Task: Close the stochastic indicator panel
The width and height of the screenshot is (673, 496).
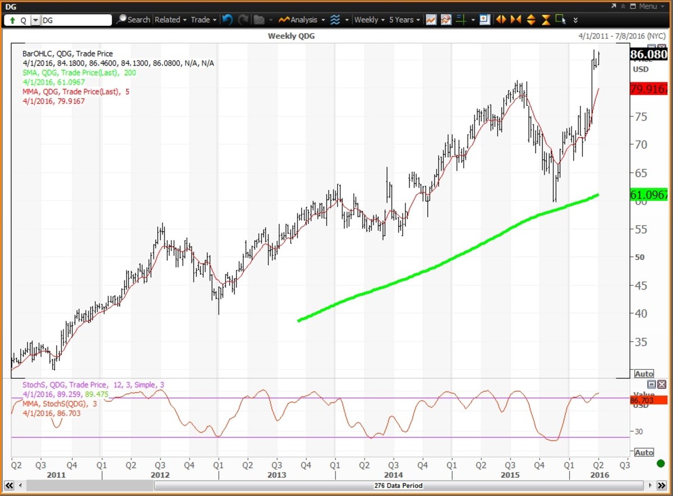Action: [662, 384]
